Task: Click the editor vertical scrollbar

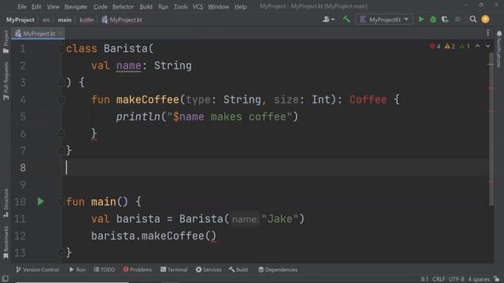Action: point(491,128)
